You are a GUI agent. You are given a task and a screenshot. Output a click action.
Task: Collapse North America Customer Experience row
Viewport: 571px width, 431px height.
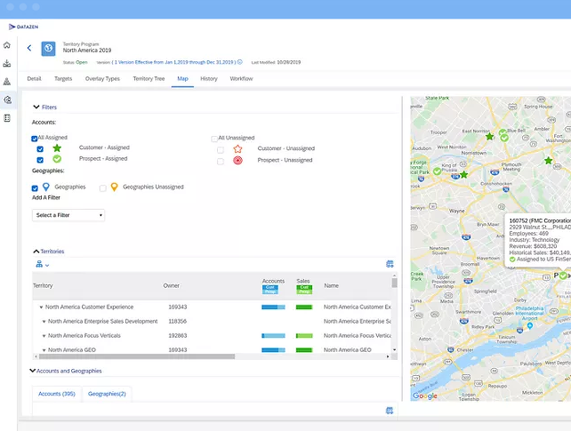(41, 307)
